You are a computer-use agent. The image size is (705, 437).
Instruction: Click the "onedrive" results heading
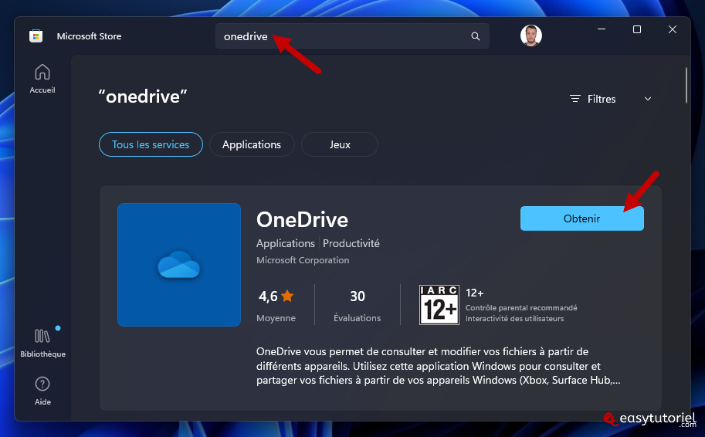143,97
